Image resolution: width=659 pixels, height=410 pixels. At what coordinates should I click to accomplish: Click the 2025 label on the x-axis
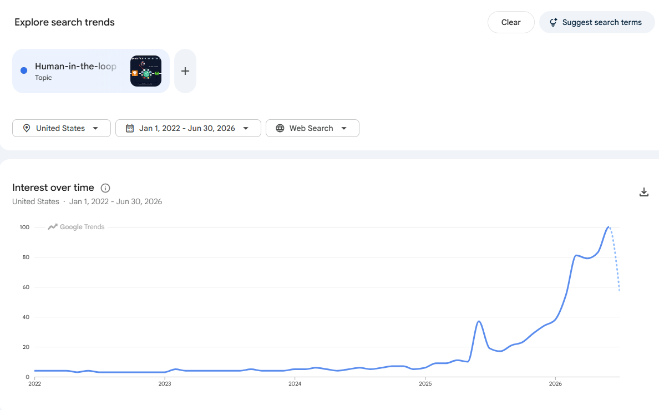[x=425, y=383]
